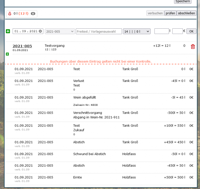Select the Ernte booking row

tap(77, 177)
